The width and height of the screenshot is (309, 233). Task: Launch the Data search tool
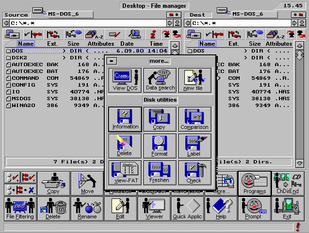(160, 80)
